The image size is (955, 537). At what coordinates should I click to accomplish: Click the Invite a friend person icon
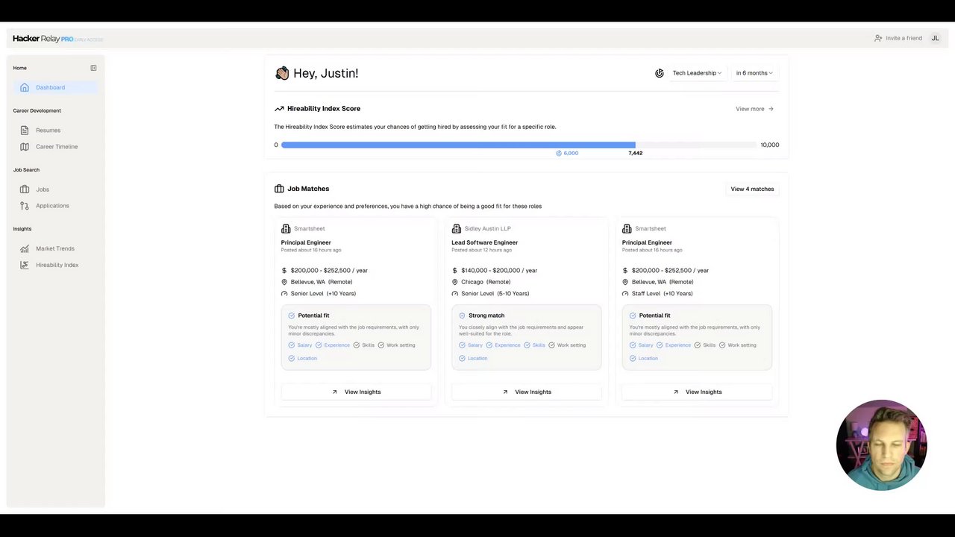click(878, 38)
